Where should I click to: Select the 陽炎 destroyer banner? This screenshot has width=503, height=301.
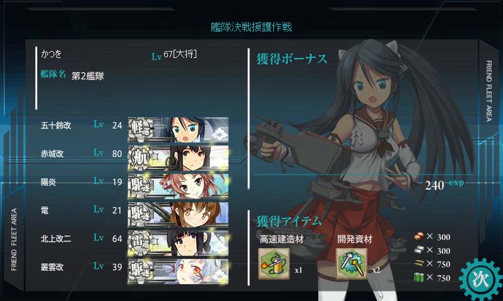pyautogui.click(x=178, y=186)
